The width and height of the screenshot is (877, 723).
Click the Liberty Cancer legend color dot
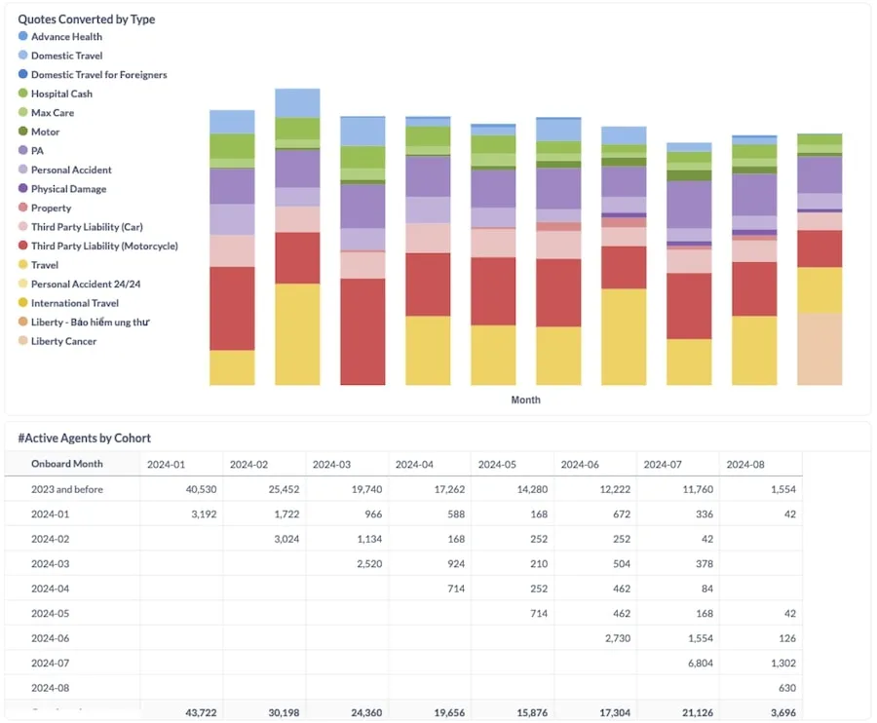pyautogui.click(x=23, y=340)
